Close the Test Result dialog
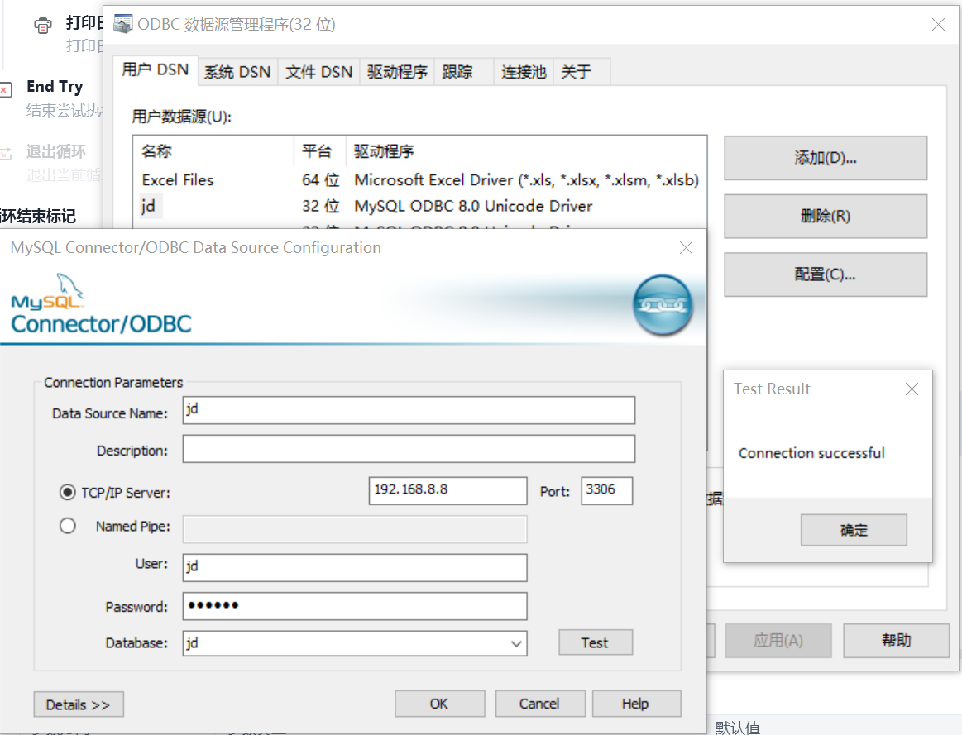The image size is (962, 735). [x=912, y=389]
